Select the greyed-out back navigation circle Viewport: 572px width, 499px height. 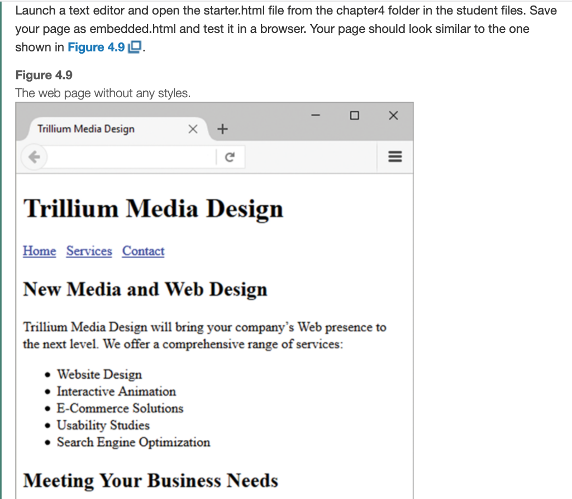(34, 157)
